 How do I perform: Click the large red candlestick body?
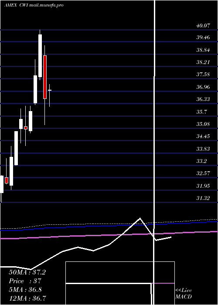45,77
